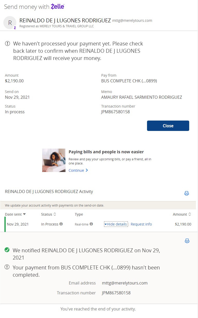Click the Pay from account BUS COMPLETE CHK (...0899)
198x318 pixels.
point(129,81)
